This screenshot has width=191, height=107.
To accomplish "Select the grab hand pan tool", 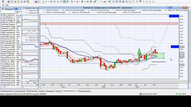I will 67,1.
